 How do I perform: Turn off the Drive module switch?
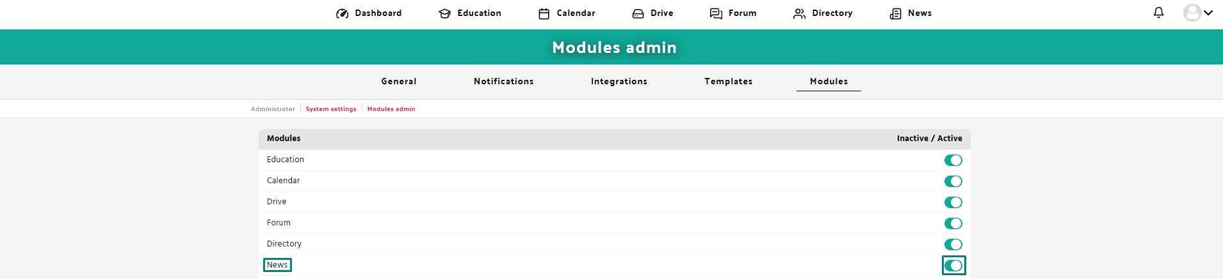pos(953,202)
